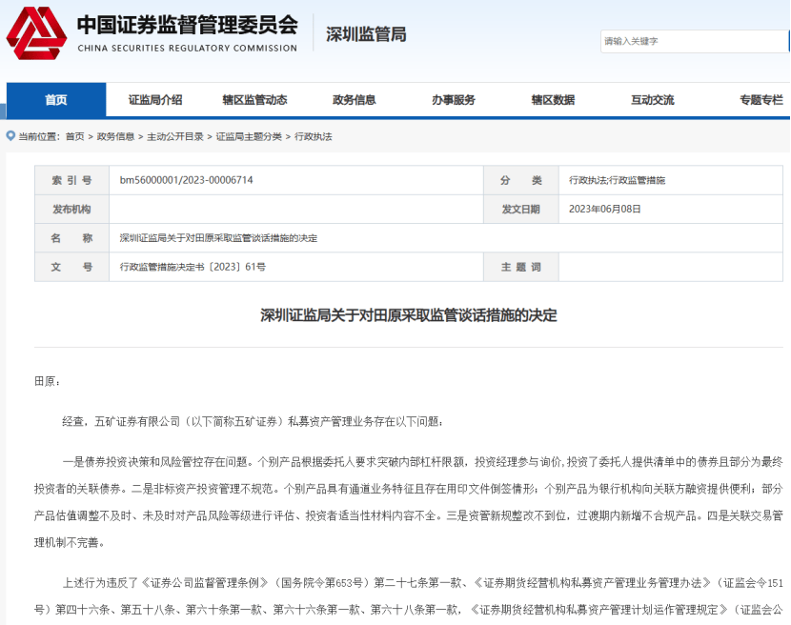
Task: Switch to 辖区数据 in the nav bar
Action: (553, 100)
